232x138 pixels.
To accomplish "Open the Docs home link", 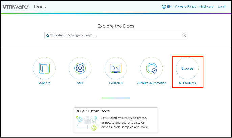I will (40, 7).
